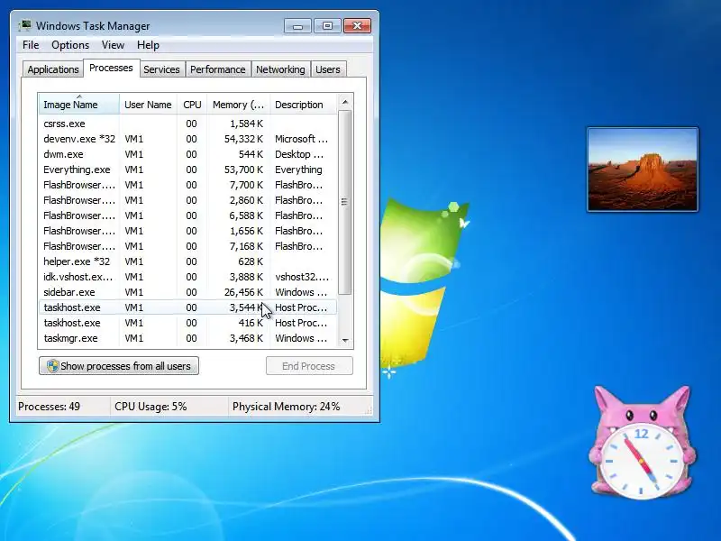
Task: Select FlashBrowser process using 2,860 K
Action: (x=188, y=200)
